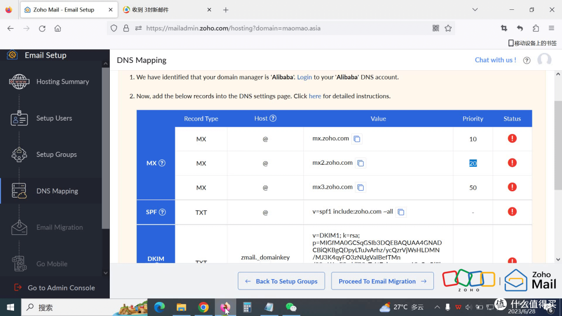
Task: Open tracking protection shield icon
Action: point(113,28)
